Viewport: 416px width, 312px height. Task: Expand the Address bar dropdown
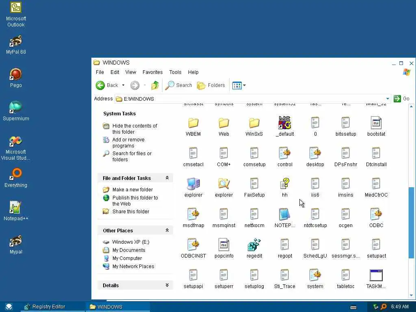tap(388, 99)
